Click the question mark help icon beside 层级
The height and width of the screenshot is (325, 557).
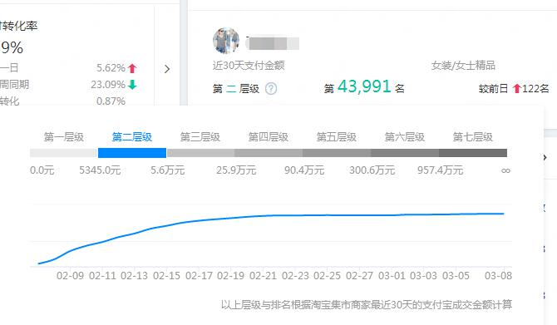tap(271, 88)
